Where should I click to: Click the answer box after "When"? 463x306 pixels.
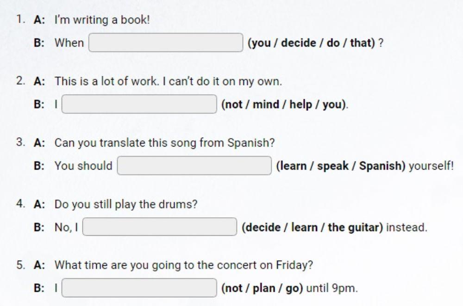pyautogui.click(x=166, y=43)
